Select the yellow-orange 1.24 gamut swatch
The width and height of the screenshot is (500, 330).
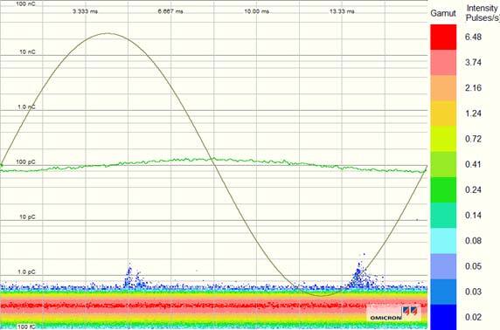click(x=443, y=113)
